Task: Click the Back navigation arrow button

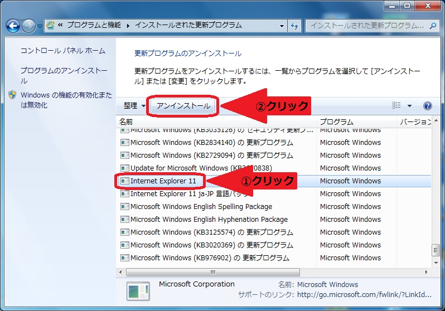Action: tap(13, 26)
